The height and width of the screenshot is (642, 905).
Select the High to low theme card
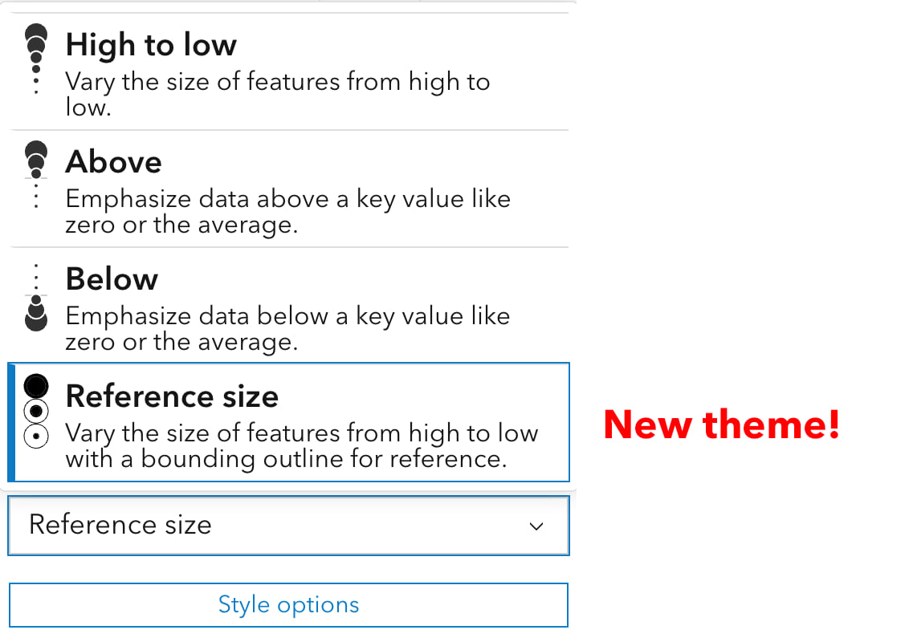[x=289, y=68]
